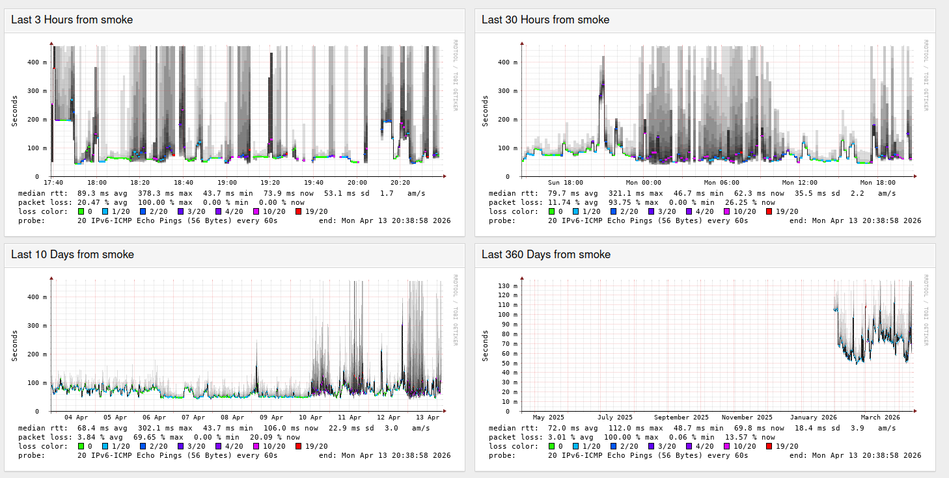This screenshot has width=949, height=478.
Task: Click the "Last 360 Days from smoke" heading
Action: (x=545, y=254)
